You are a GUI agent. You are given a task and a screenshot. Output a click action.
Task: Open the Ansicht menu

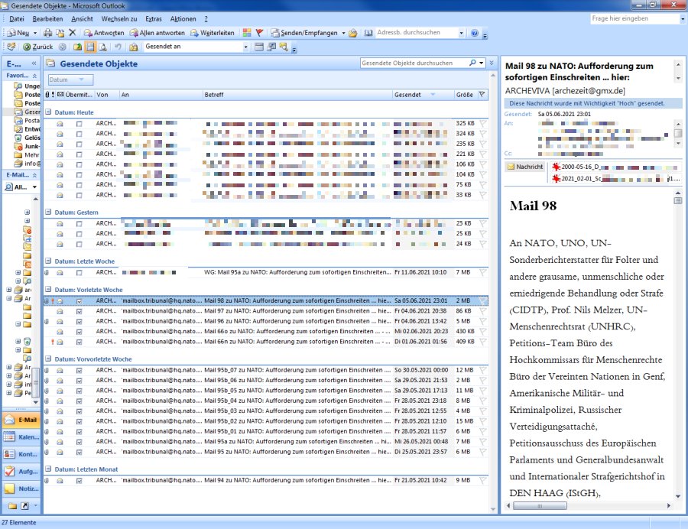pos(82,19)
